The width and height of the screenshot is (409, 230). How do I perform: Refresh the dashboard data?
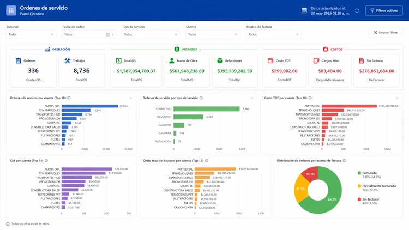pos(357,11)
